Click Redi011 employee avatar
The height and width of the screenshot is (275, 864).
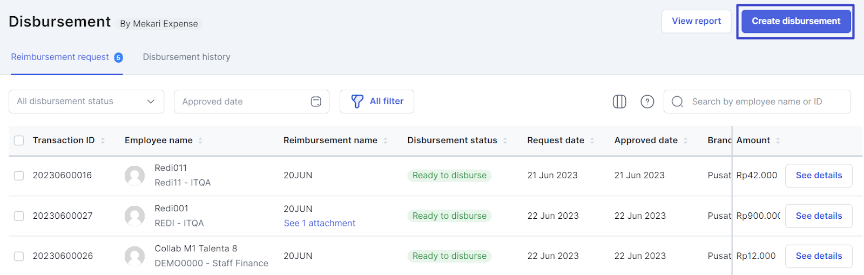click(x=134, y=176)
